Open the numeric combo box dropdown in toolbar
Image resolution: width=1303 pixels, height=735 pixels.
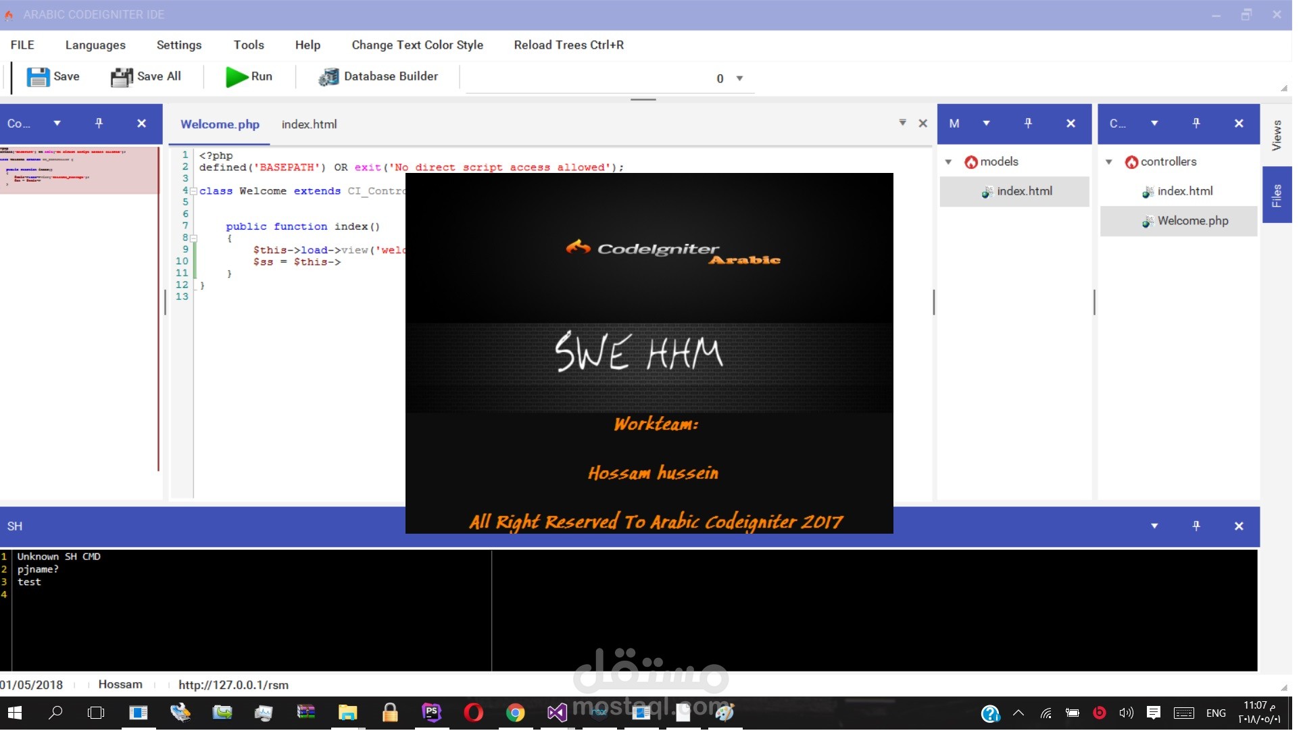click(740, 78)
